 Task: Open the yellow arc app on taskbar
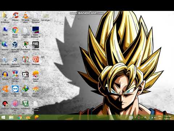[x=28, y=118]
